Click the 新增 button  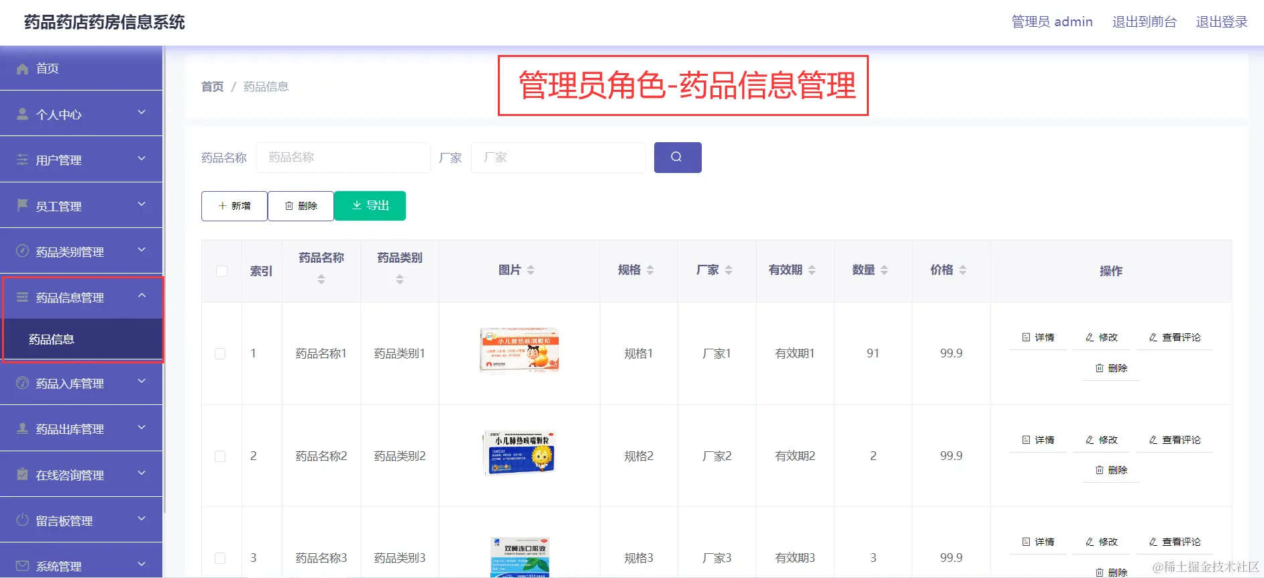pyautogui.click(x=234, y=206)
